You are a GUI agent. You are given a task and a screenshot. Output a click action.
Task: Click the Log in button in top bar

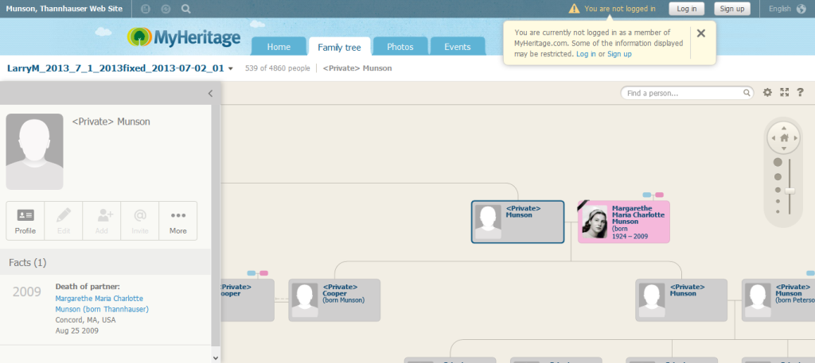(x=687, y=9)
